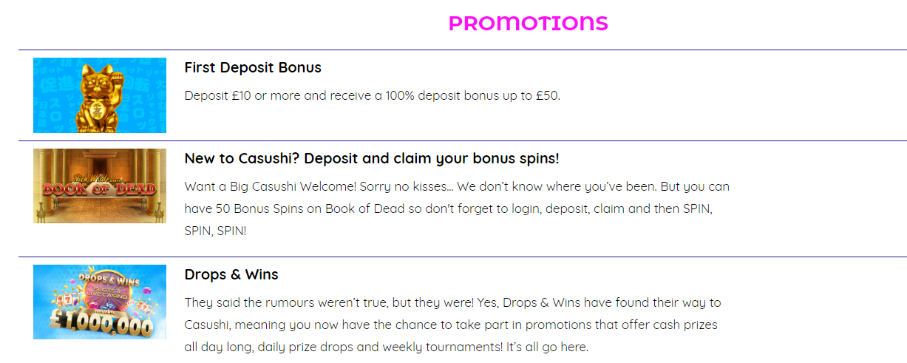Open the First Deposit Bonus blue thumbnail
907x363 pixels.
(100, 95)
